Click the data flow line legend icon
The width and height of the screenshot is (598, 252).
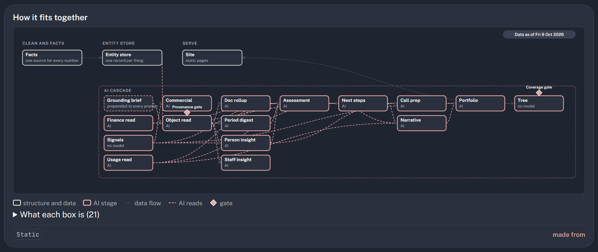pos(128,203)
